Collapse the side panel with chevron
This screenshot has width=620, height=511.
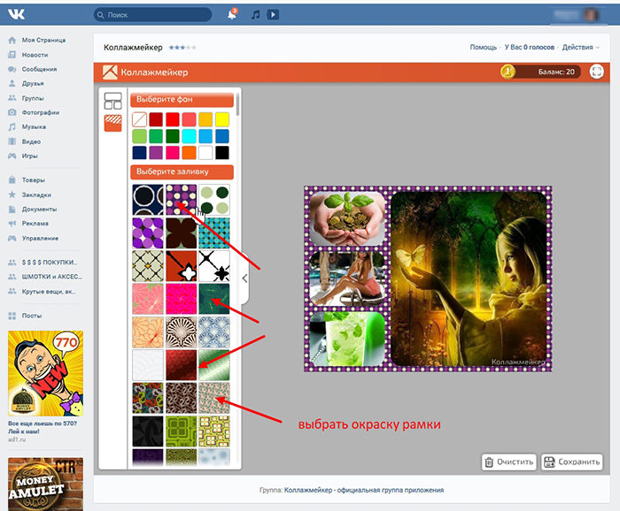[x=244, y=278]
